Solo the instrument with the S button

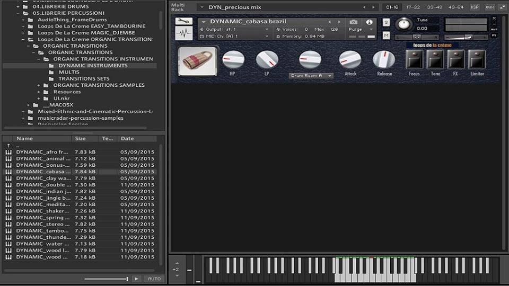click(x=386, y=22)
